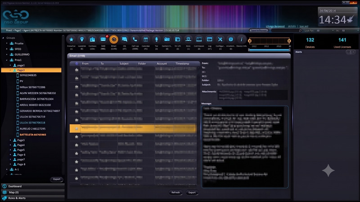The width and height of the screenshot is (360, 202).
Task: Click the Message pane scrollbar
Action: tap(286, 147)
